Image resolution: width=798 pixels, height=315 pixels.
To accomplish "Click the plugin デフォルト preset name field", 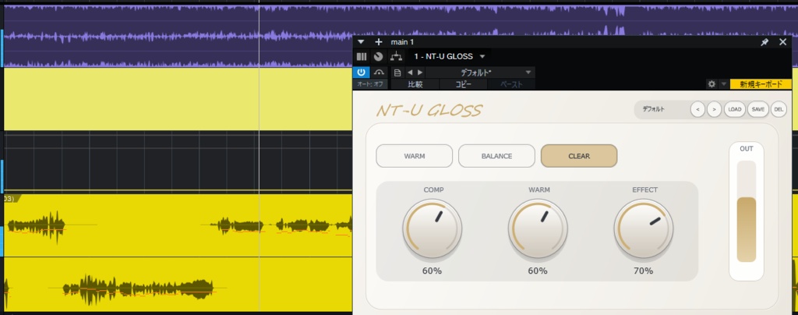I will tap(661, 109).
